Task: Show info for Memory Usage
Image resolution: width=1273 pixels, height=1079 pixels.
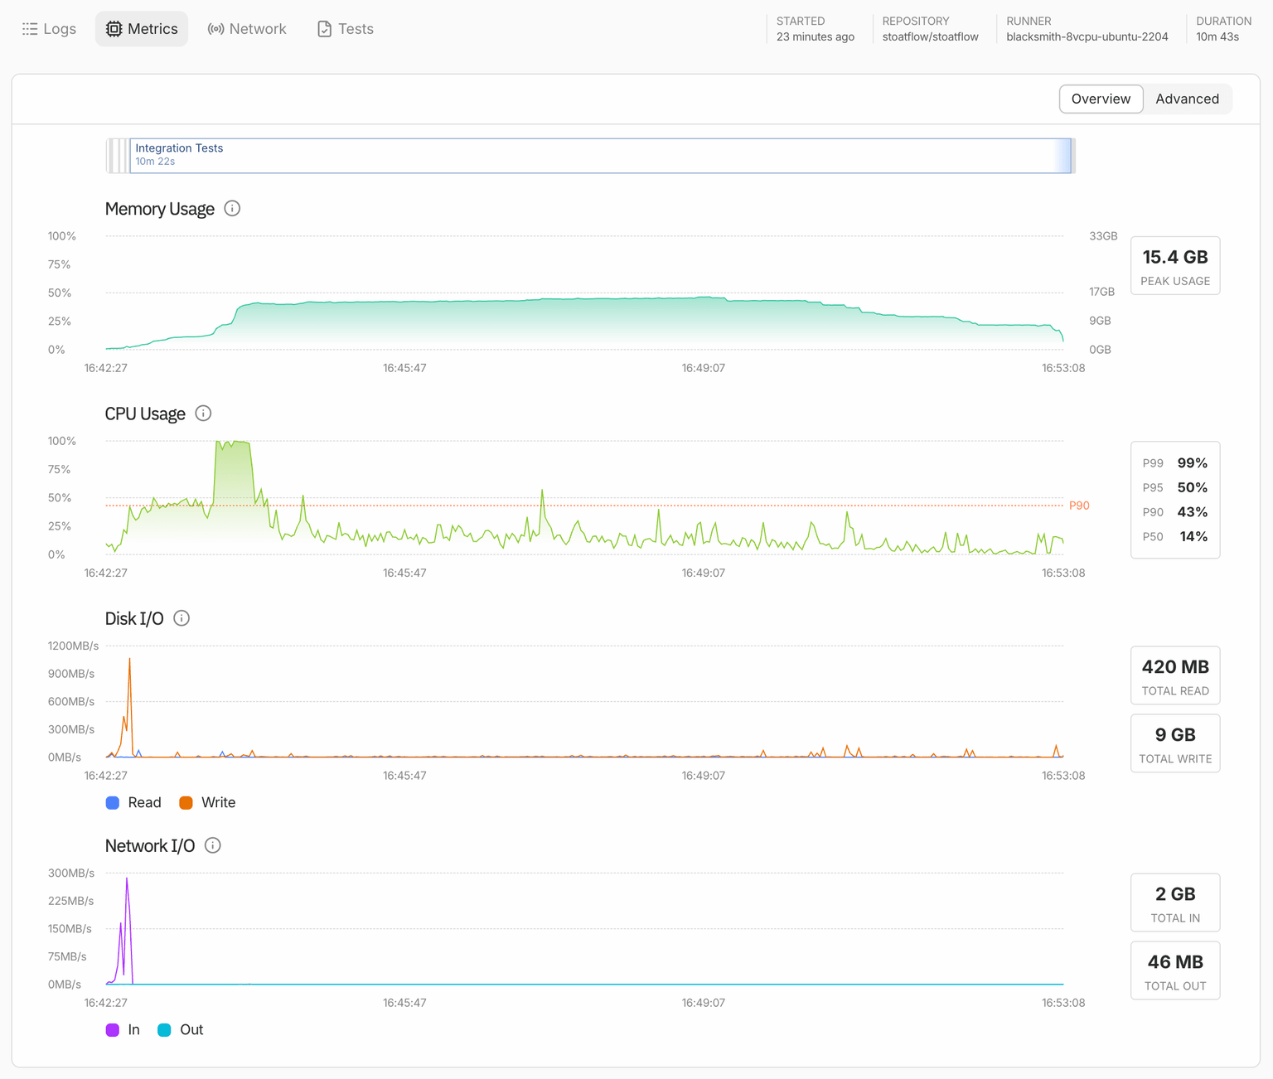Action: (x=232, y=209)
